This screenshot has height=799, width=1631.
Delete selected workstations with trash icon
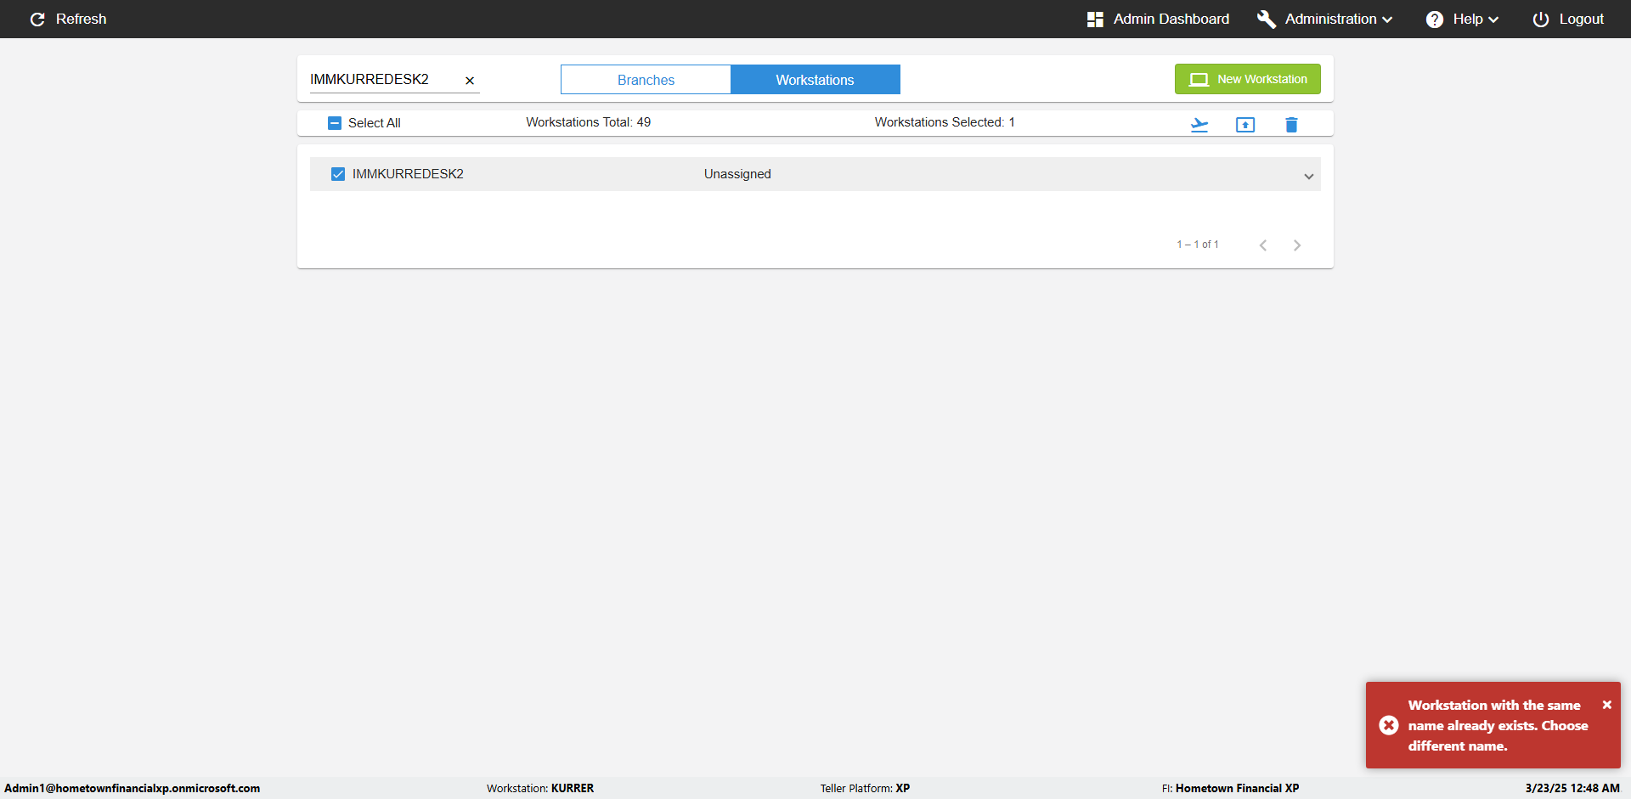coord(1291,125)
